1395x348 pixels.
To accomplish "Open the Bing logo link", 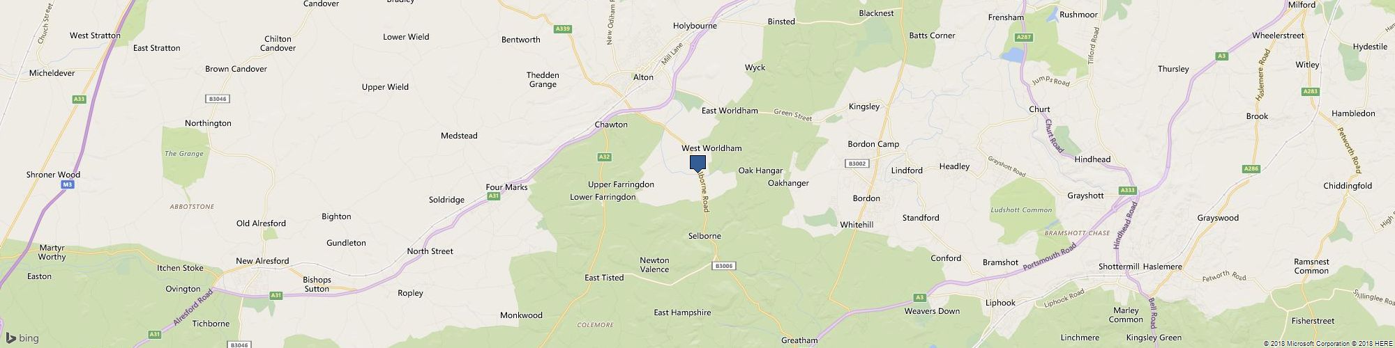I will pos(21,338).
